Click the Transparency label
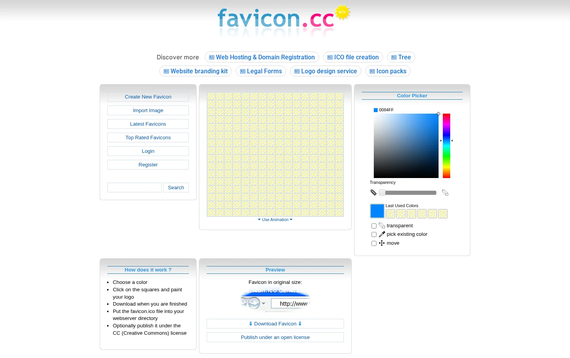The image size is (570, 358). pos(383,183)
